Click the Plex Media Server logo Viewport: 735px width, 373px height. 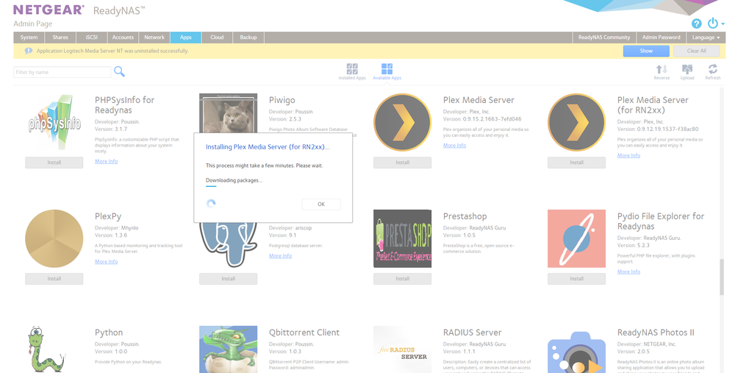coord(402,122)
